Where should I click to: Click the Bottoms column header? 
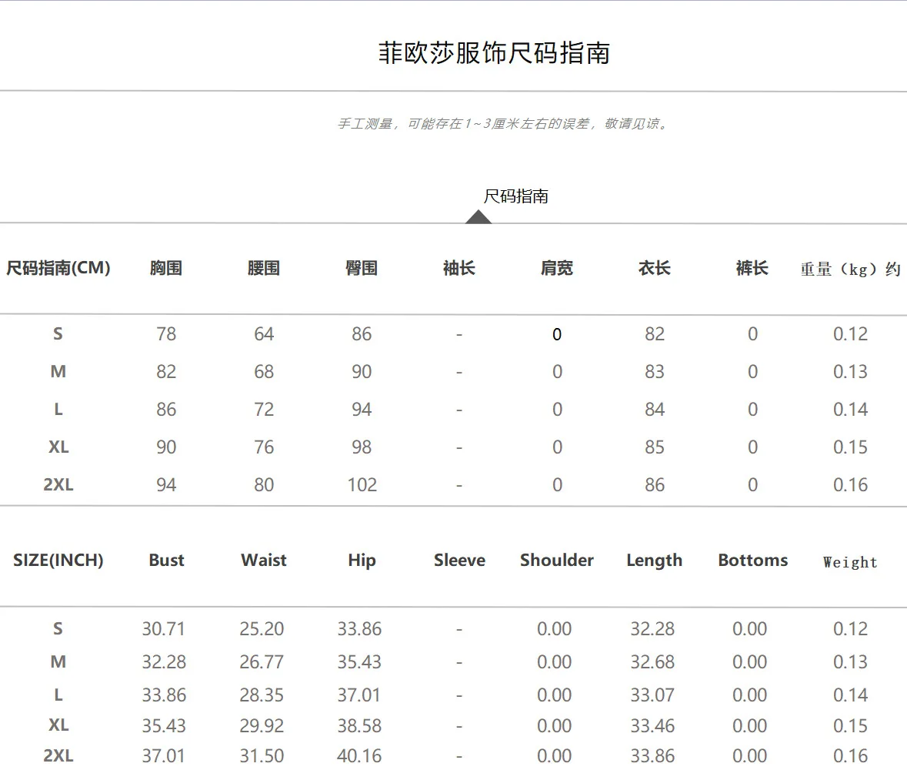tap(752, 561)
